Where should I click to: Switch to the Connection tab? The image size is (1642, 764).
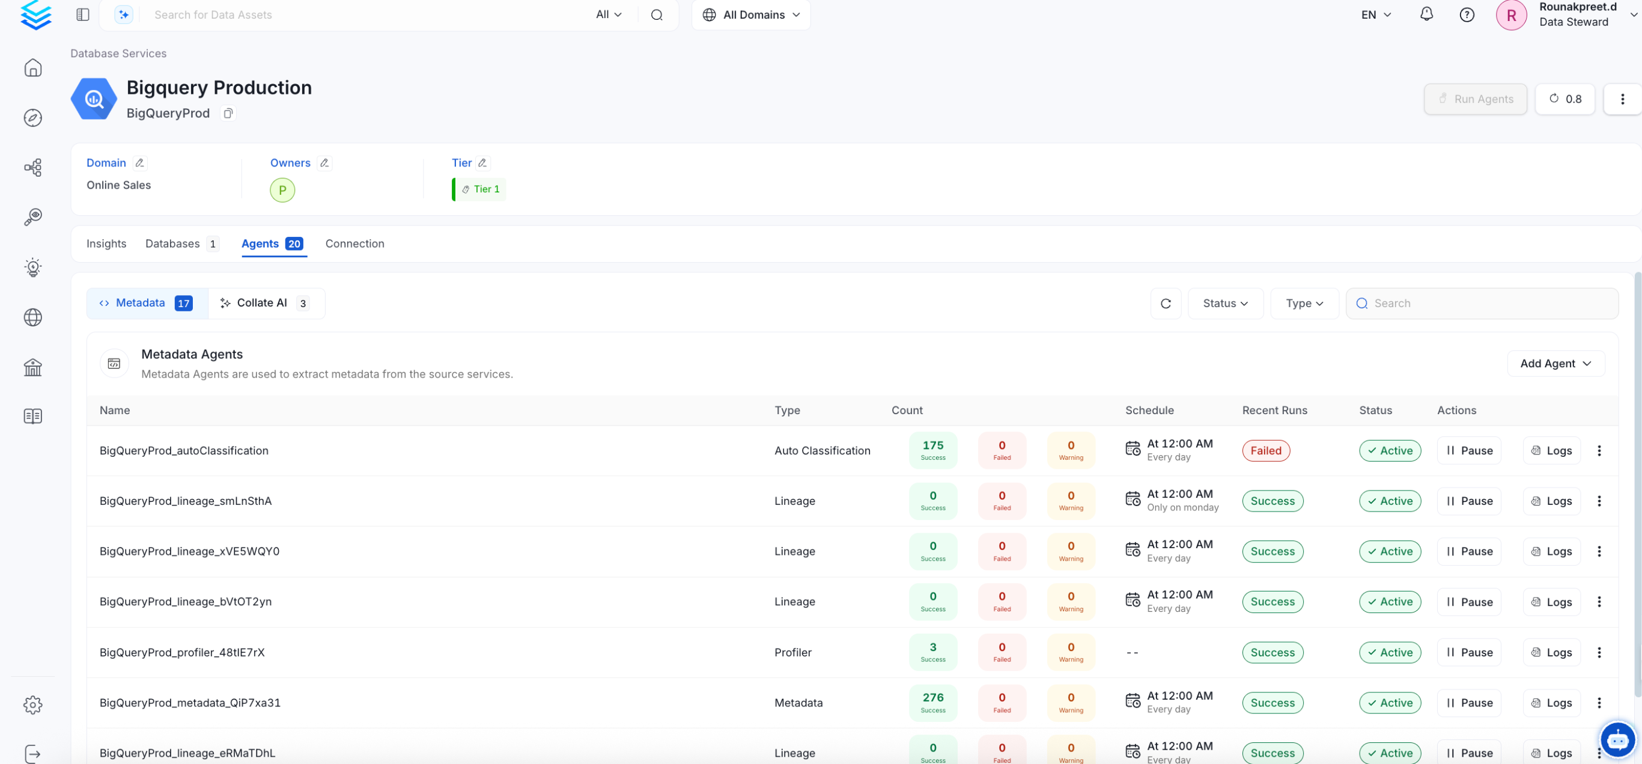point(354,243)
